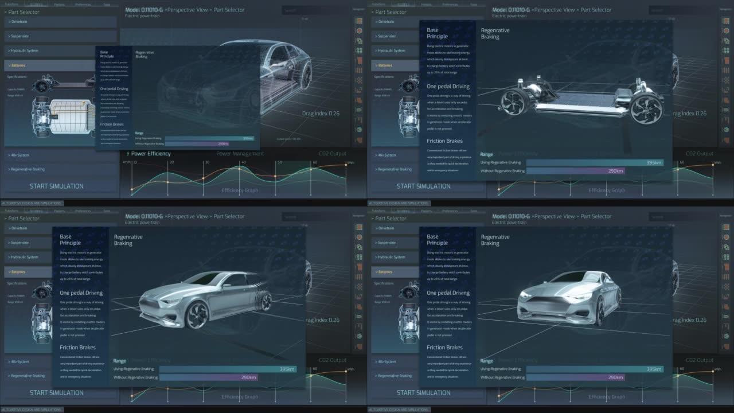Expand Drivetrain in the top-left panel

[x=61, y=22]
